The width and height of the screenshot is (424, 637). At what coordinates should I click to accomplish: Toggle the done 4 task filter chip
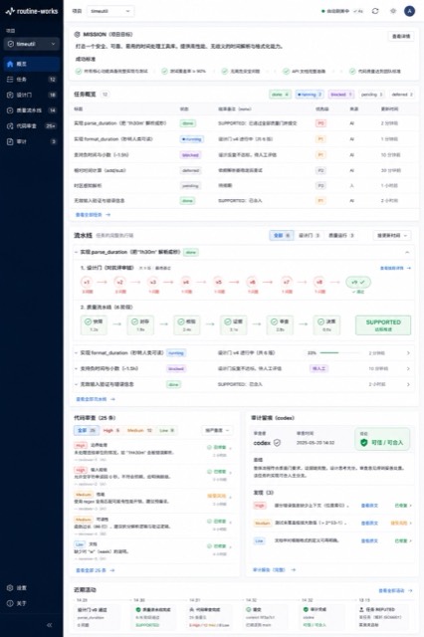coord(280,95)
